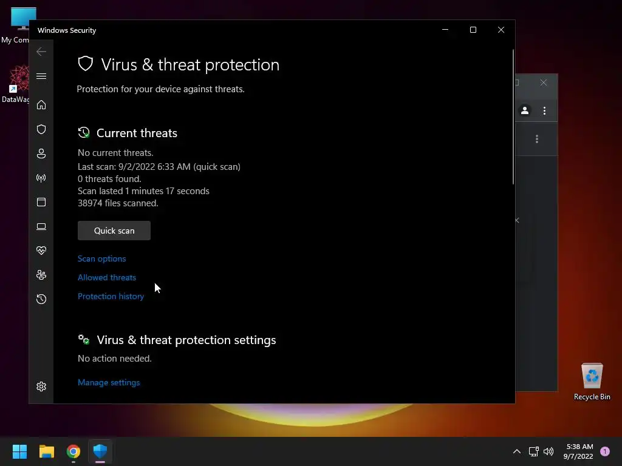Go to Home in sidebar
This screenshot has height=466, width=622.
[x=41, y=105]
